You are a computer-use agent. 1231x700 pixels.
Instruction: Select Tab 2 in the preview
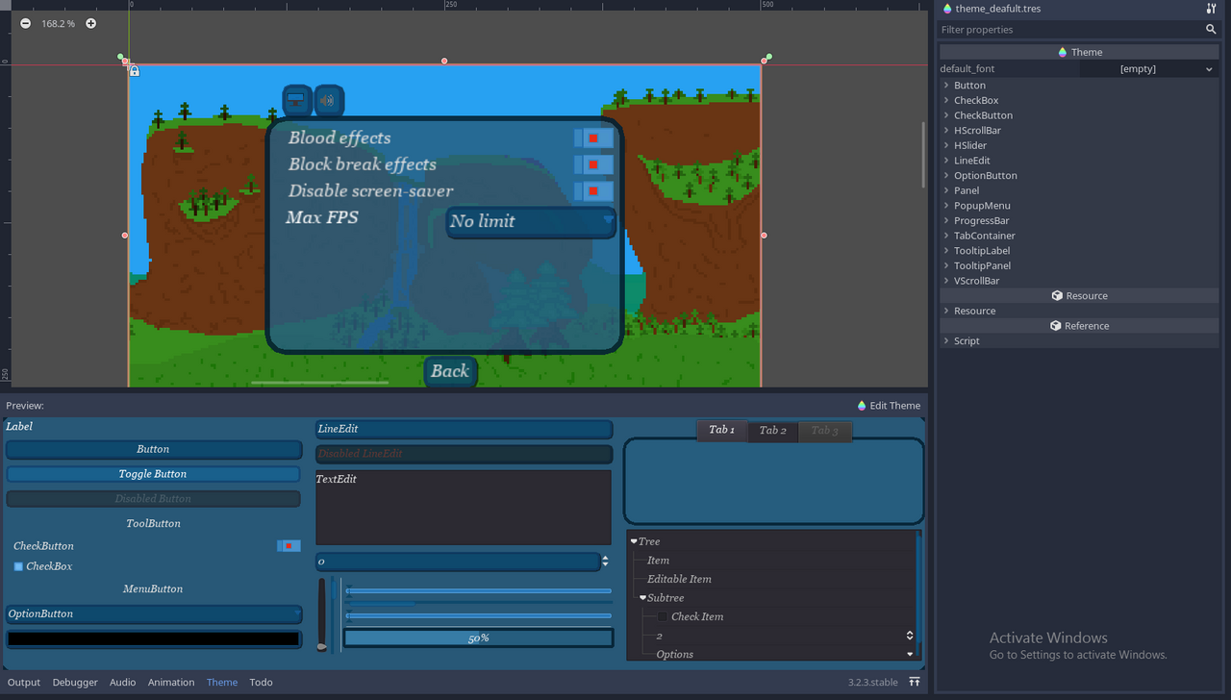click(773, 430)
